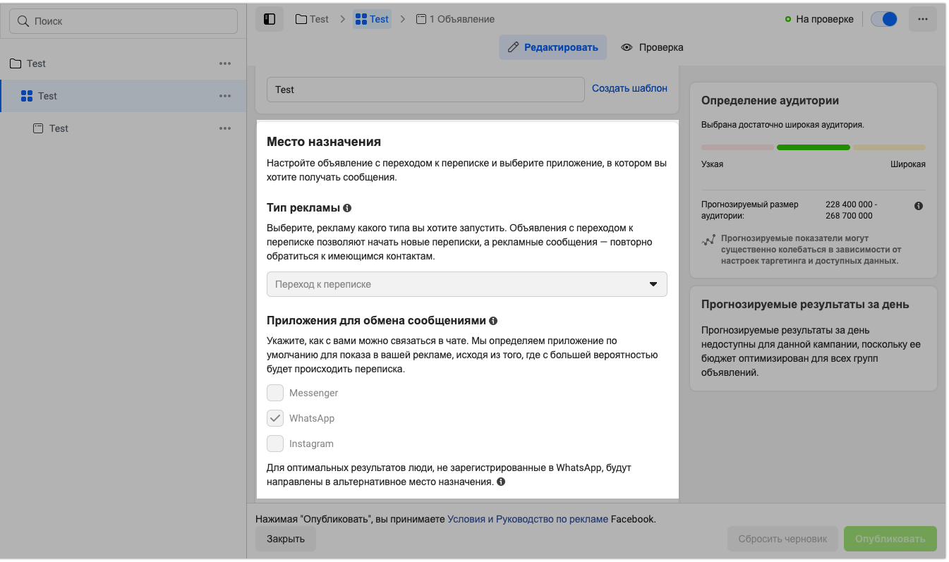
Task: Toggle the sidebar panel icon
Action: point(269,19)
